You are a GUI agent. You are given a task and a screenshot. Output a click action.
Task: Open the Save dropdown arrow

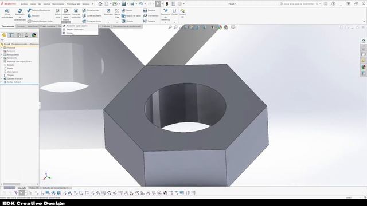point(127,4)
